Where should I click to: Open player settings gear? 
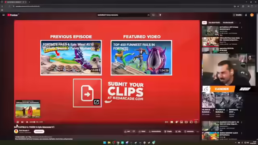tap(177, 122)
